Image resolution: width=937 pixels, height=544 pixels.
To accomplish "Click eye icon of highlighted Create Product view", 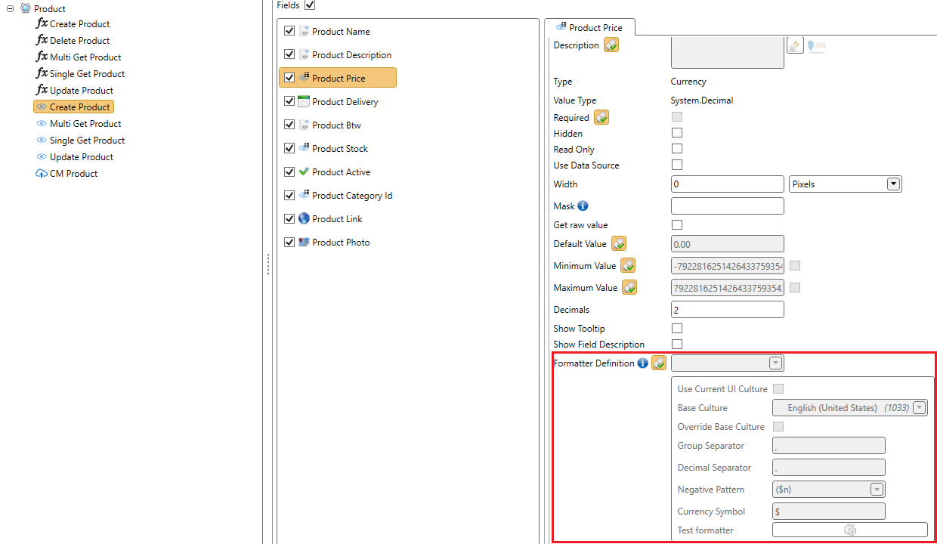I will [42, 107].
